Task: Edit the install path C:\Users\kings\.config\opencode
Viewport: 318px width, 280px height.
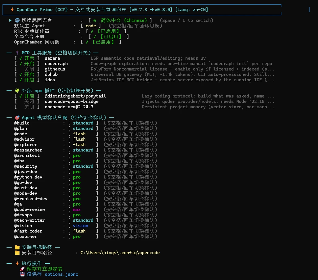Action: 120,253
